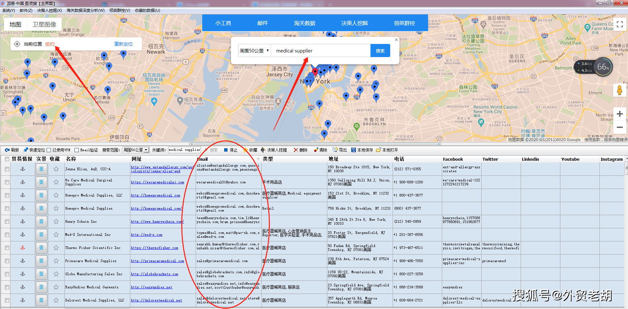Check the EasyUndies Medical Garments checkbox
Screen dimensions: 628x309
7,287
